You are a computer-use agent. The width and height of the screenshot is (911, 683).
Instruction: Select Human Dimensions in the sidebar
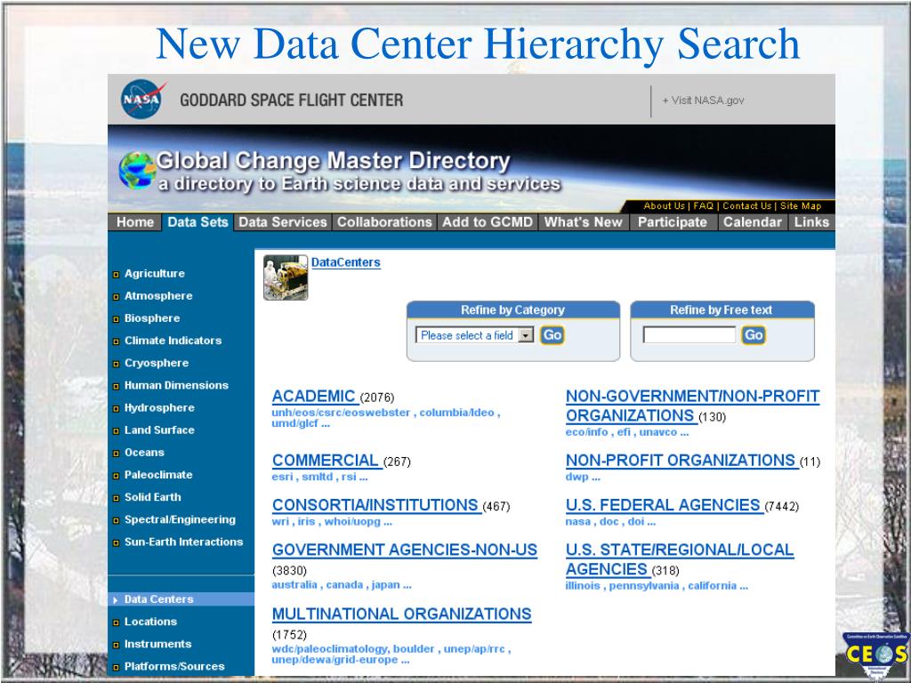tap(177, 385)
